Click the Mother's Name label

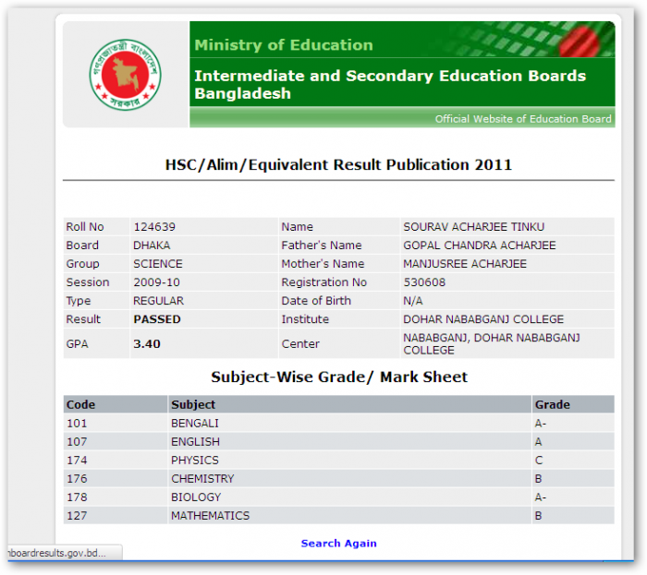(323, 264)
